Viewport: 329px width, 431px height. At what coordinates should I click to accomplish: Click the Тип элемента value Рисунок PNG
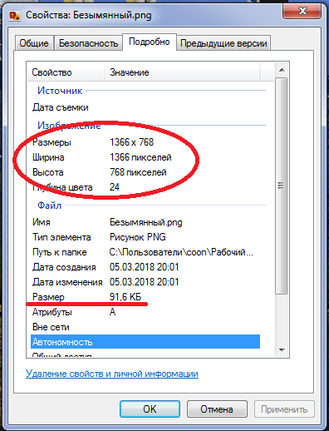(x=138, y=237)
